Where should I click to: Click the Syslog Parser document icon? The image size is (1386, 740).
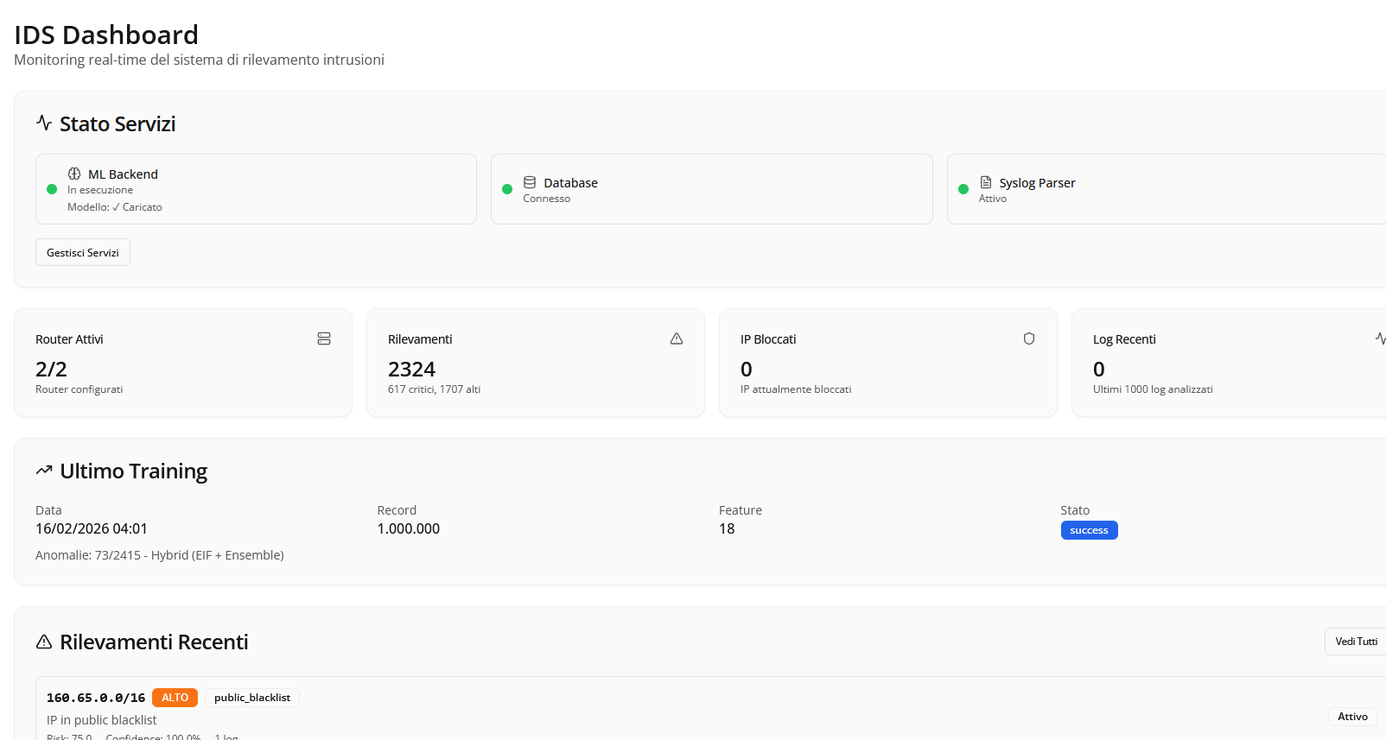click(x=985, y=182)
